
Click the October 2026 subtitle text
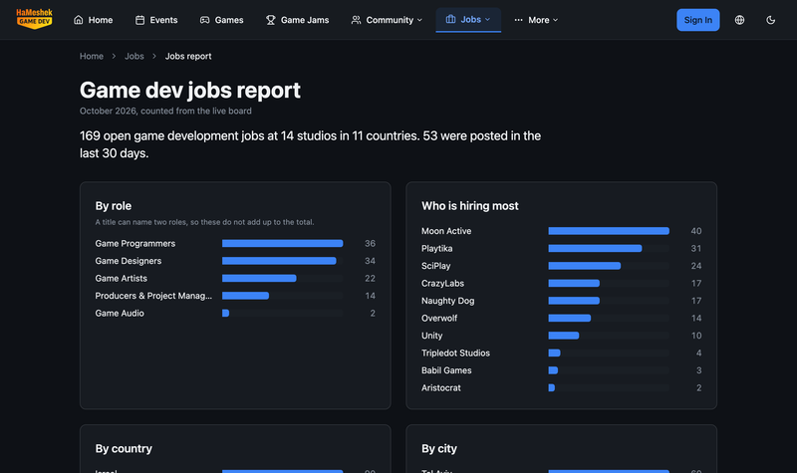point(165,111)
